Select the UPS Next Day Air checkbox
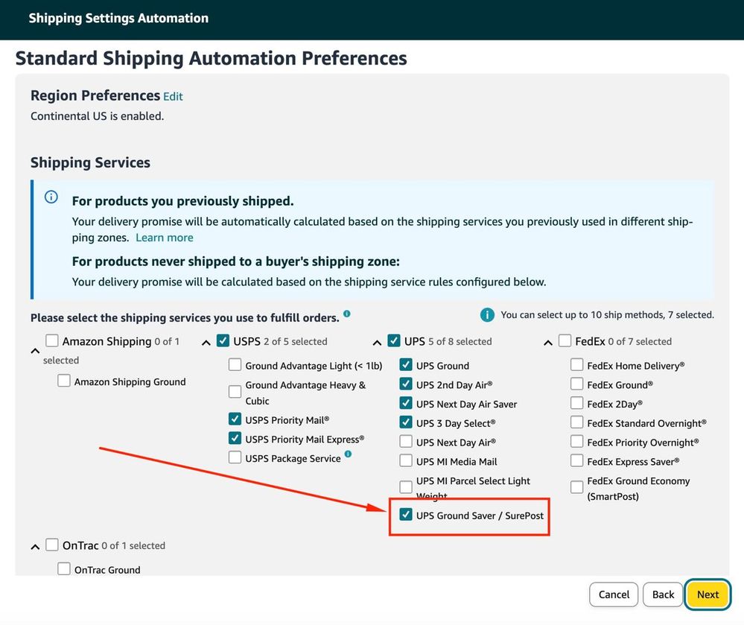Viewport: 744px width, 625px height. (406, 442)
